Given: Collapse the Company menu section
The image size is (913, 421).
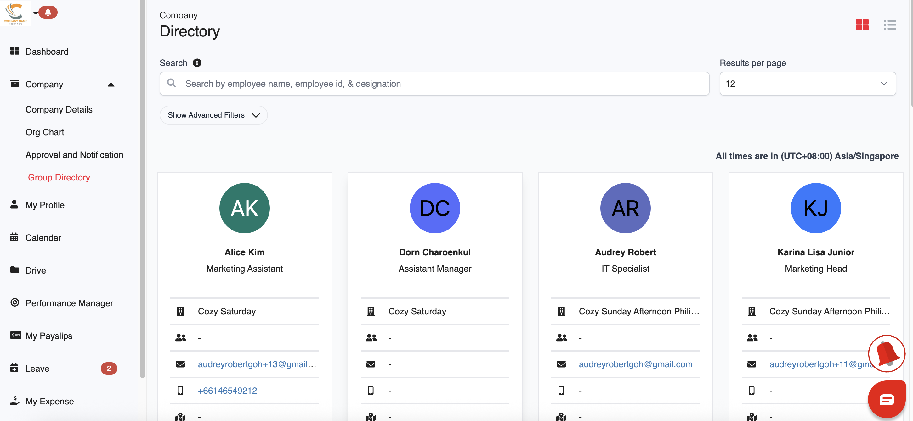Looking at the screenshot, I should [111, 85].
